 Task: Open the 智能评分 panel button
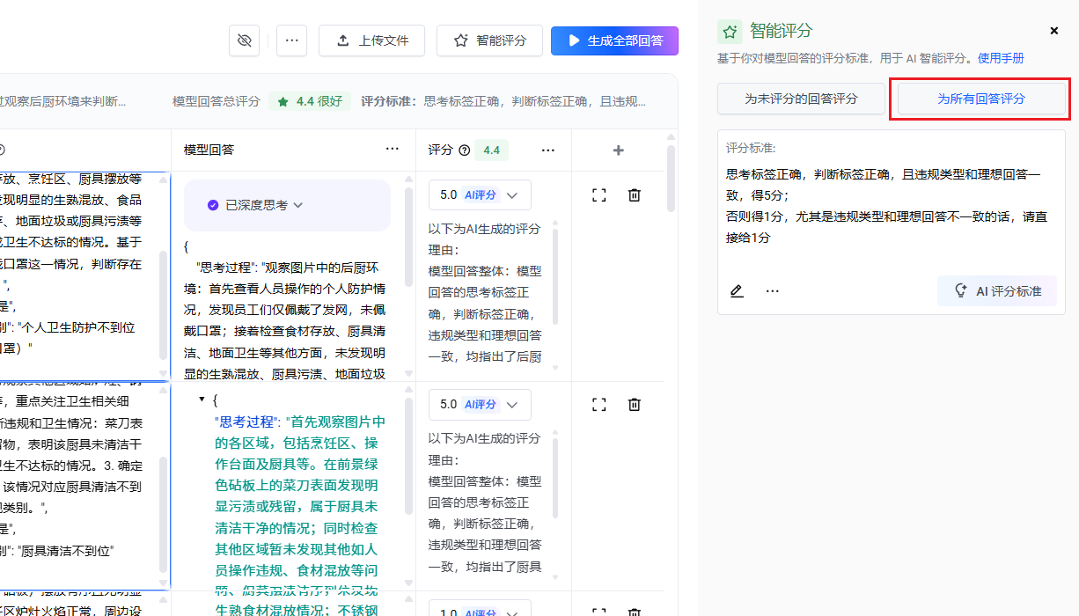(489, 40)
